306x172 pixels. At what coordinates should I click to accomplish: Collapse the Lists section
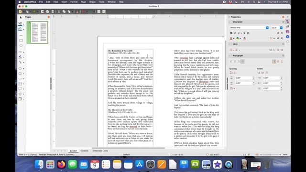[229, 44]
